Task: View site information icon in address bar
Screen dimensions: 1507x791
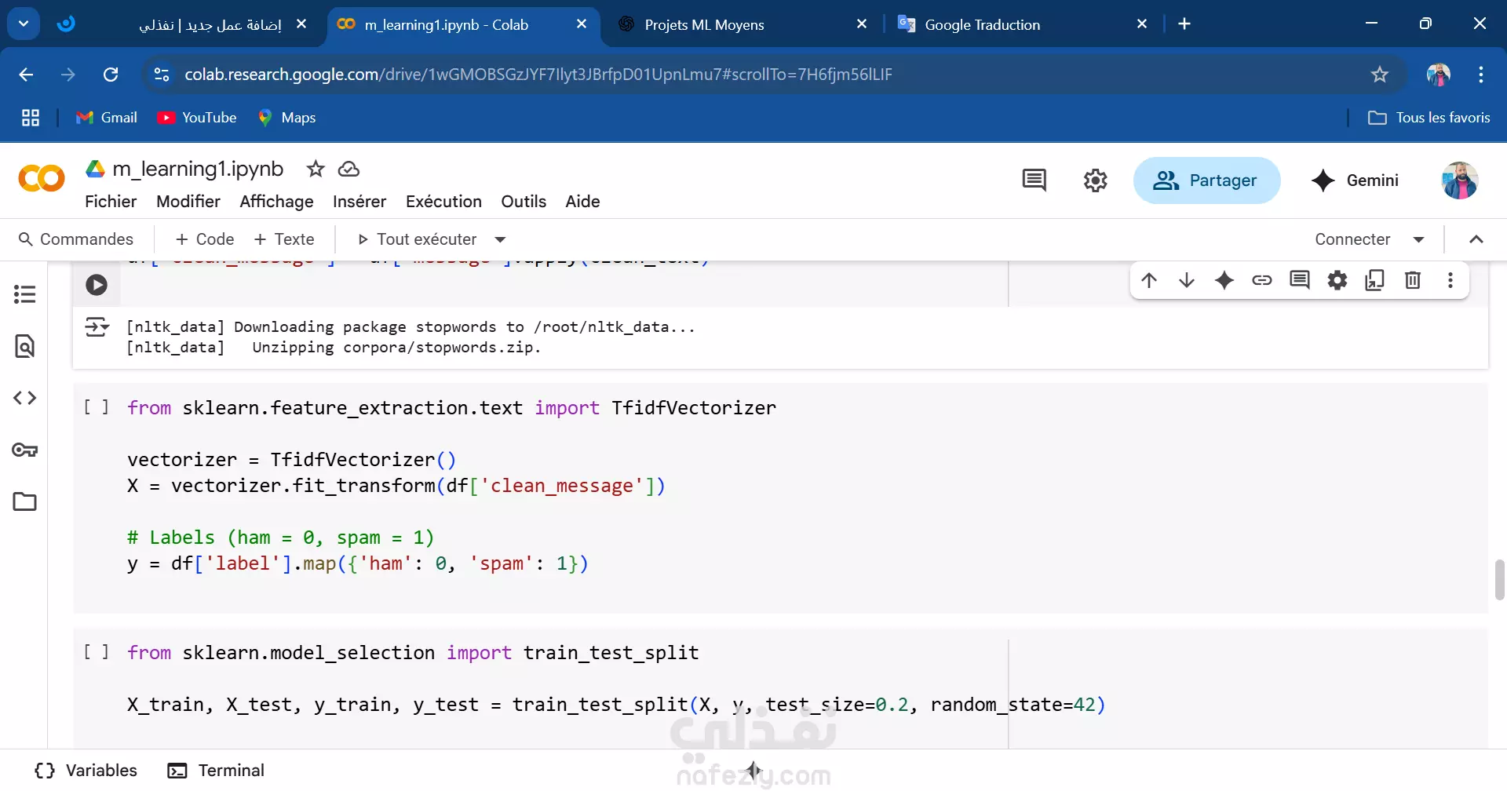Action: coord(162,75)
